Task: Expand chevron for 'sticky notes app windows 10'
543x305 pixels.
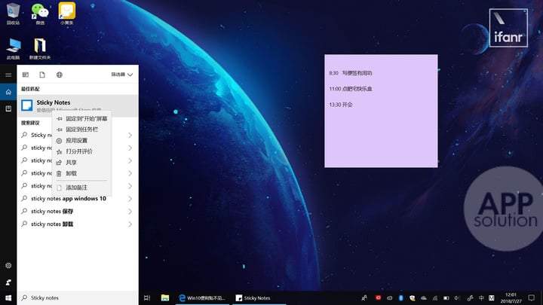Action: (x=130, y=199)
